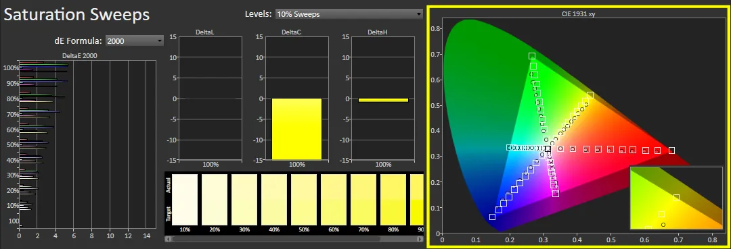The image size is (731, 249).
Task: Click the DeltaL chart area
Action: [211, 99]
